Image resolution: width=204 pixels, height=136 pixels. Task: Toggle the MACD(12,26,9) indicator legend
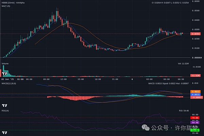(10, 83)
